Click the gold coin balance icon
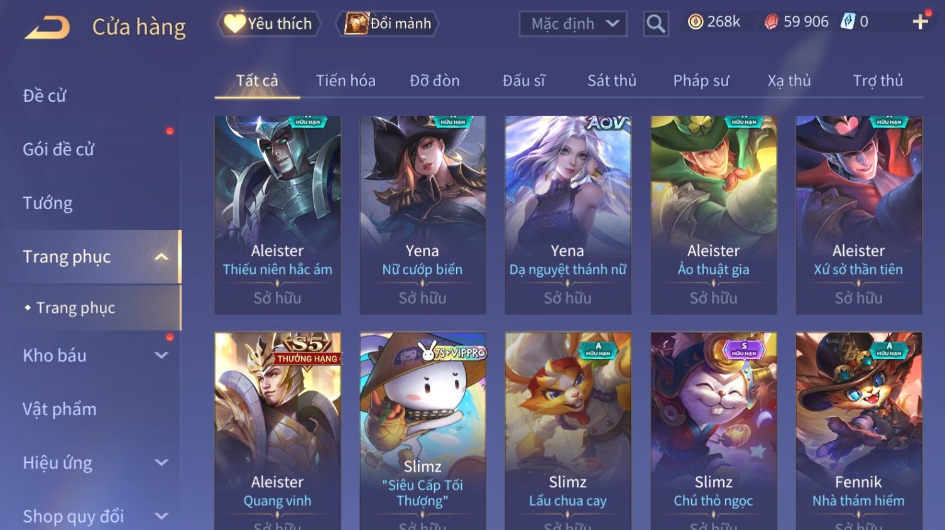Screen dimensions: 945x530 click(x=695, y=22)
